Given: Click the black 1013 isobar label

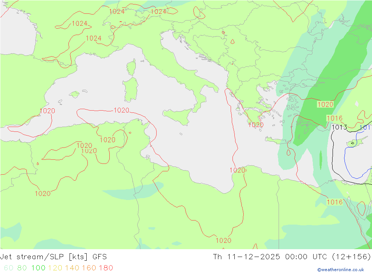Looking at the screenshot, I should click(x=339, y=127).
